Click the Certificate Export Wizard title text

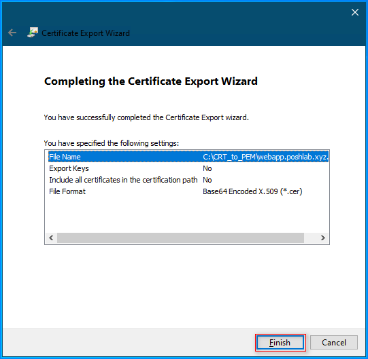[x=86, y=33]
